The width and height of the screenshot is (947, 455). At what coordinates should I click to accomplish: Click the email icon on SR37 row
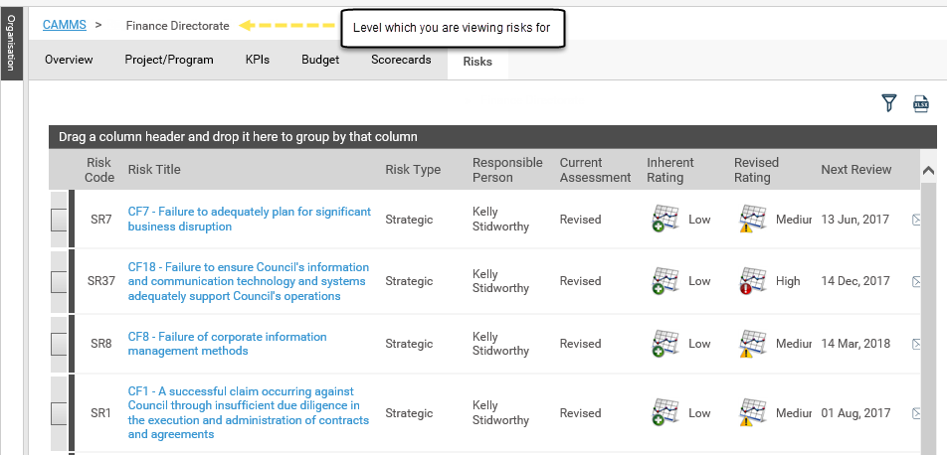click(x=915, y=281)
